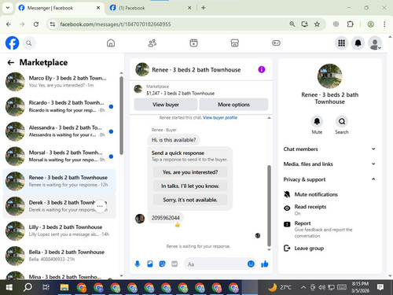This screenshot has width=393, height=295.
Task: Open the account profile avatar menu
Action: pyautogui.click(x=375, y=43)
